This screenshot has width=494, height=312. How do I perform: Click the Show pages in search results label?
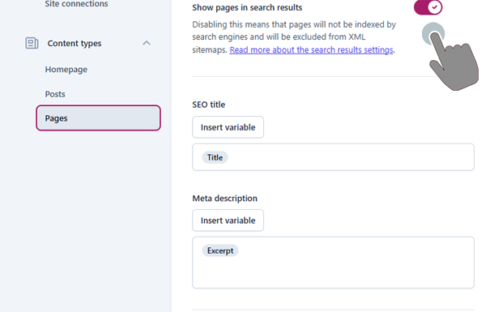tap(247, 7)
